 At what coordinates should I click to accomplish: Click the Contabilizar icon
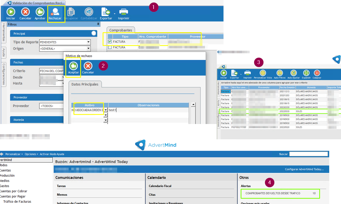(x=89, y=12)
